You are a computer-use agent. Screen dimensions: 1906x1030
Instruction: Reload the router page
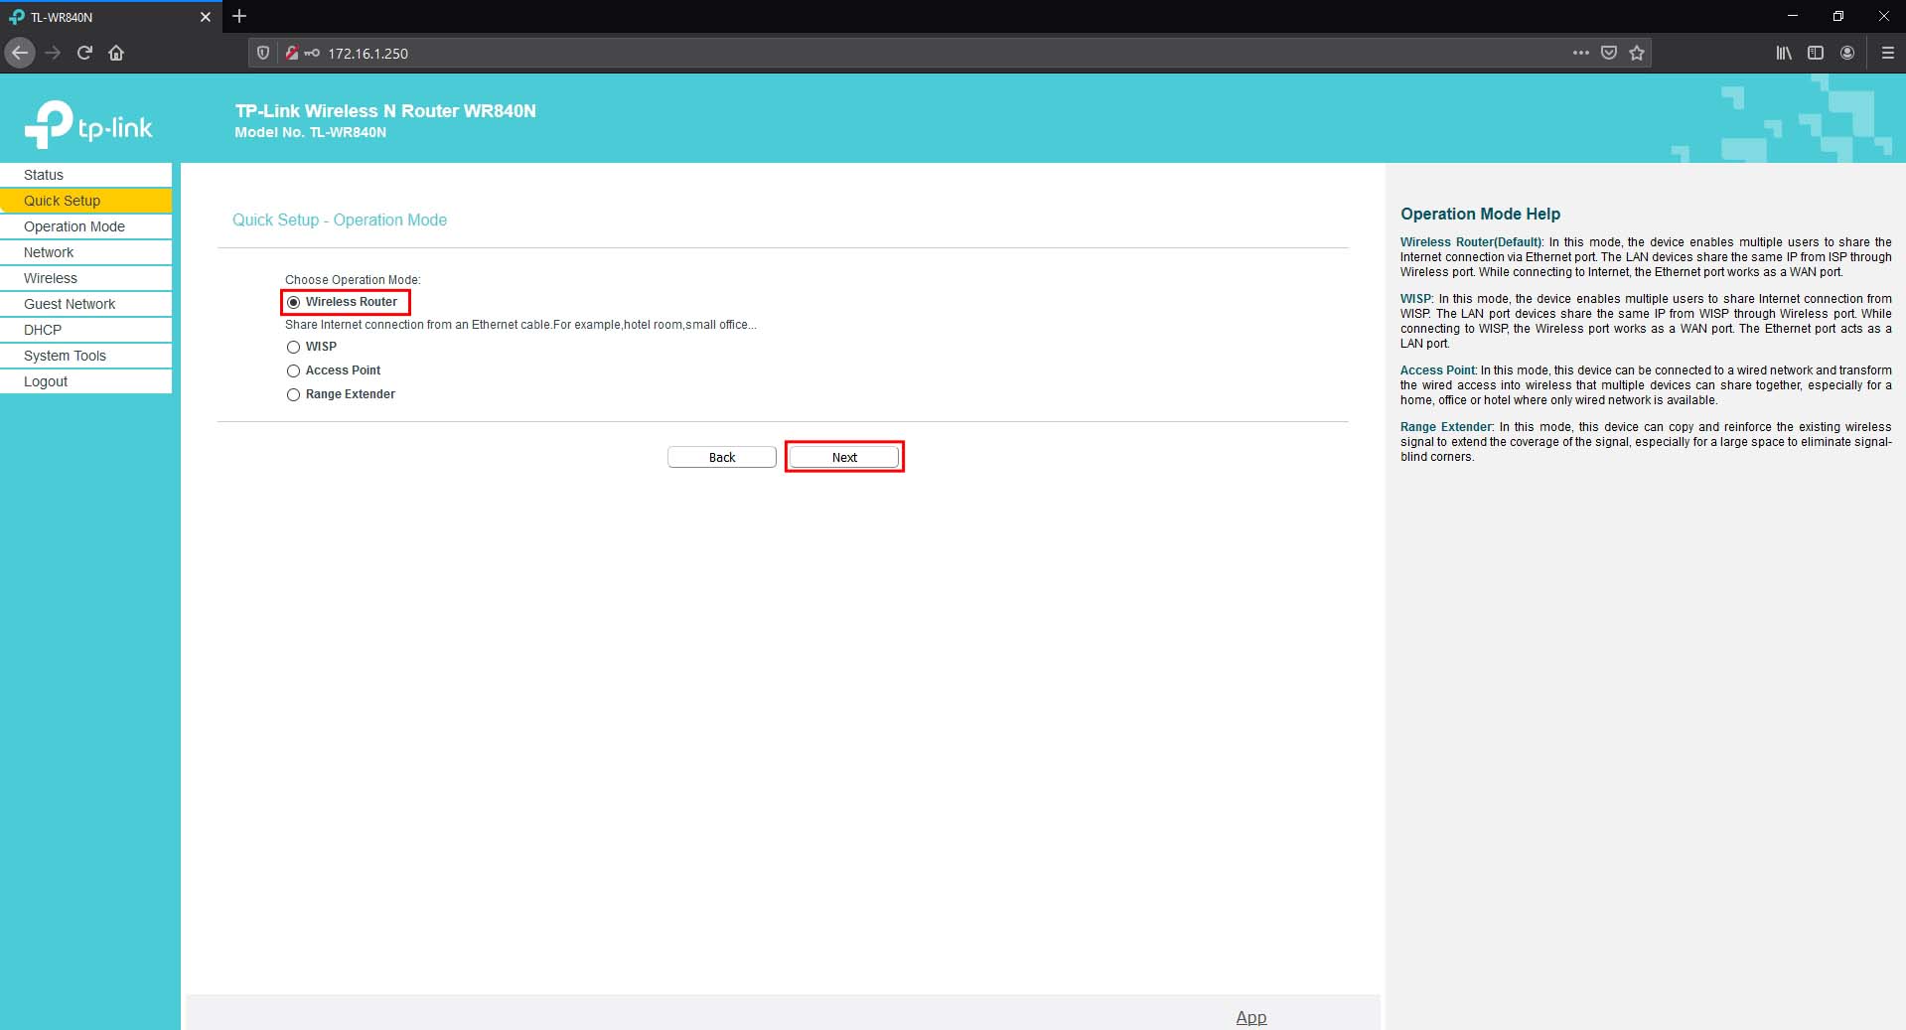[x=84, y=53]
